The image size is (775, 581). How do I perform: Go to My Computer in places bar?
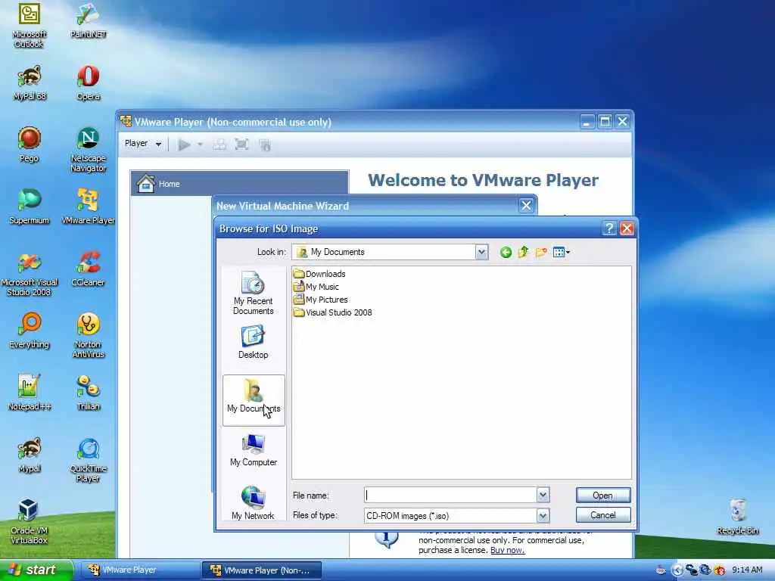pyautogui.click(x=254, y=449)
